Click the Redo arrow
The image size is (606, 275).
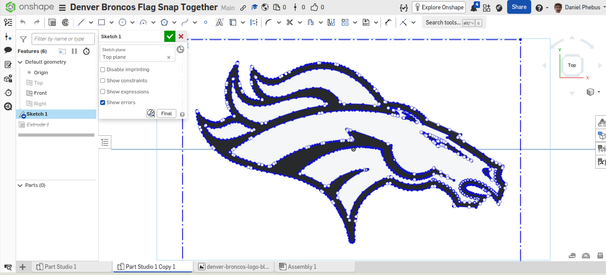[37, 22]
